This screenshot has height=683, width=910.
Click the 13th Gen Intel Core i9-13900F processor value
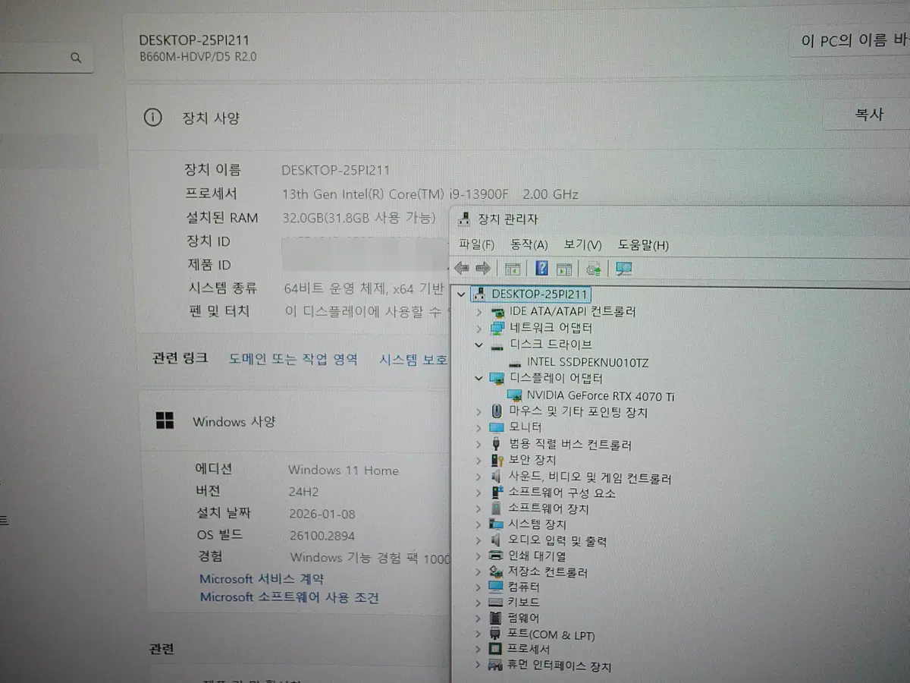point(430,194)
